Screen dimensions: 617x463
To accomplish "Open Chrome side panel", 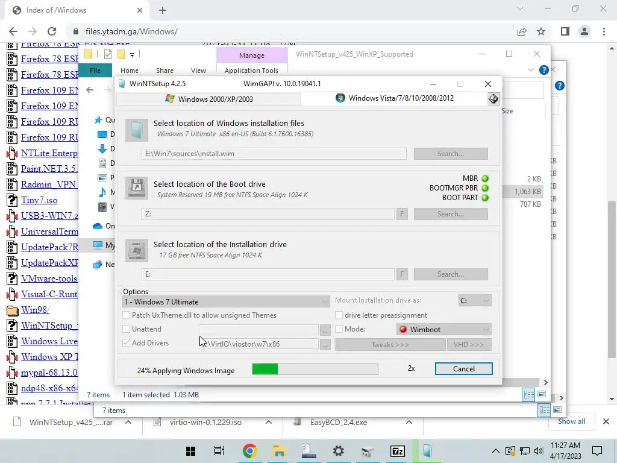I will pos(565,31).
